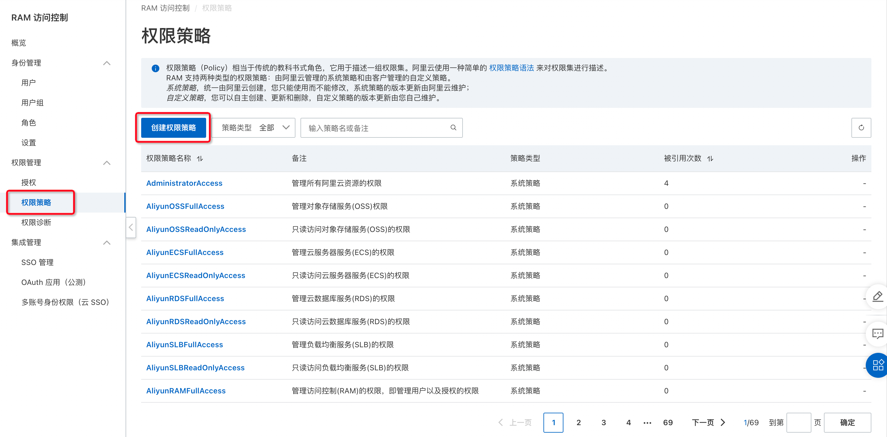Sort by policy name column icon
This screenshot has height=437, width=887.
200,158
